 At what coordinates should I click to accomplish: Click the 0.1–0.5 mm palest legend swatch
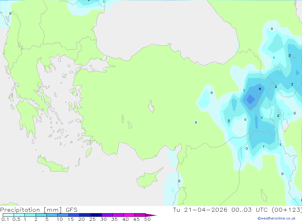coord(8,215)
